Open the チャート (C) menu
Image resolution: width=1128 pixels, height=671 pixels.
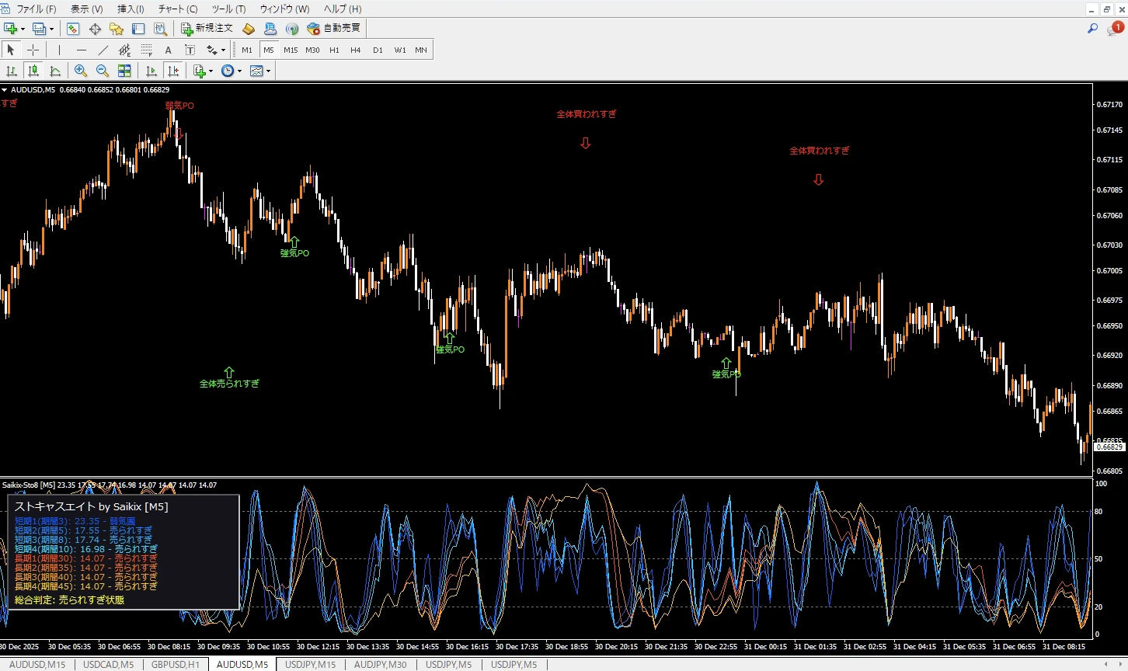178,9
